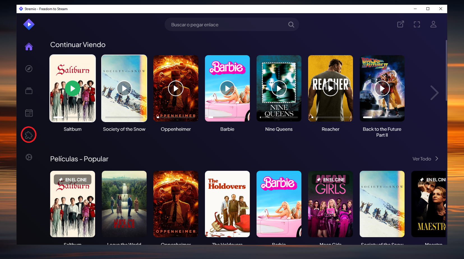The image size is (464, 259).
Task: Open the user profile menu icon
Action: tap(433, 24)
